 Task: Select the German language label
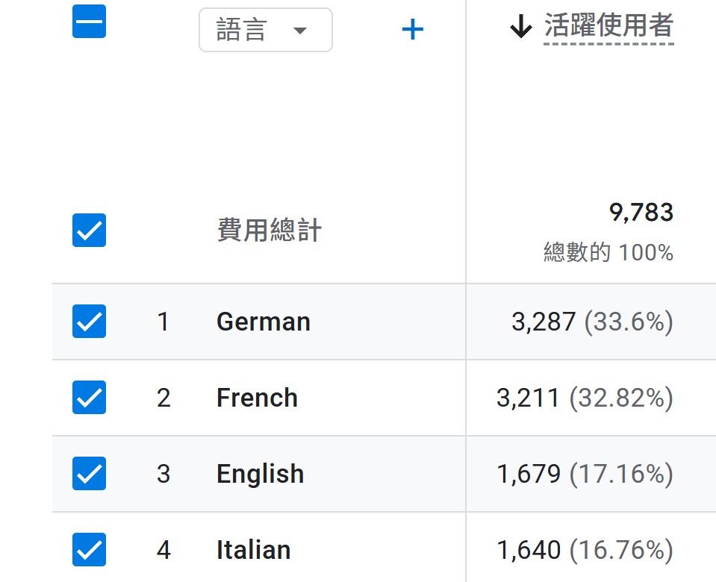click(263, 322)
